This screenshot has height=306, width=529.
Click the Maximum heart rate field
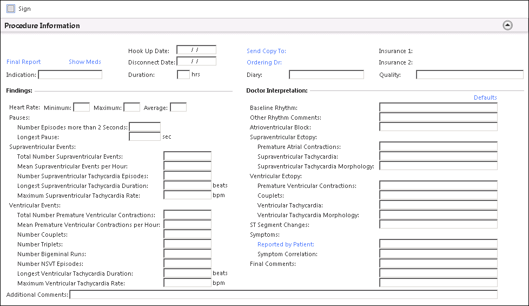[132, 107]
